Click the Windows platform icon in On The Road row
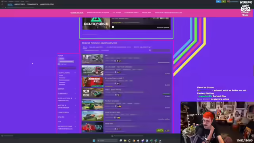This screenshot has width=254, height=143. click(x=115, y=72)
